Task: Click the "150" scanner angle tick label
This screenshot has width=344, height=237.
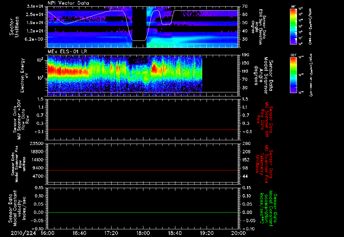Action: coord(246,63)
